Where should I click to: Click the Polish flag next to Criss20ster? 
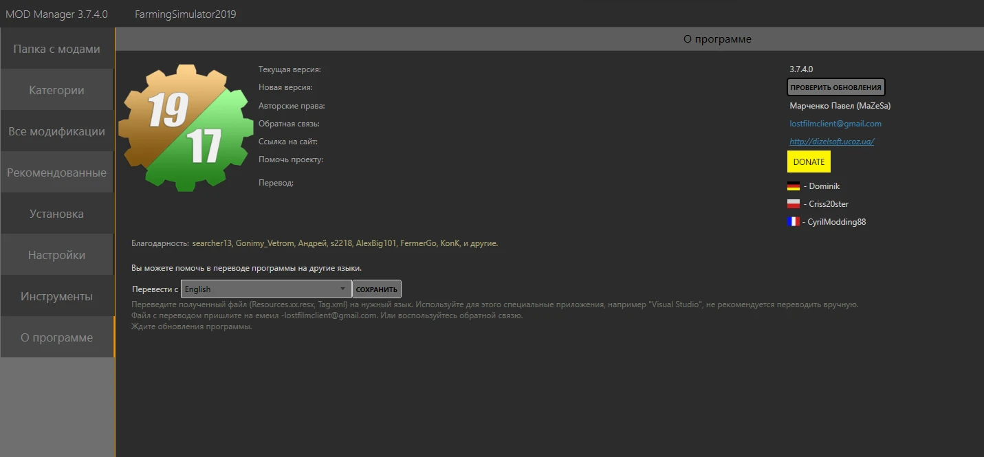pyautogui.click(x=794, y=203)
